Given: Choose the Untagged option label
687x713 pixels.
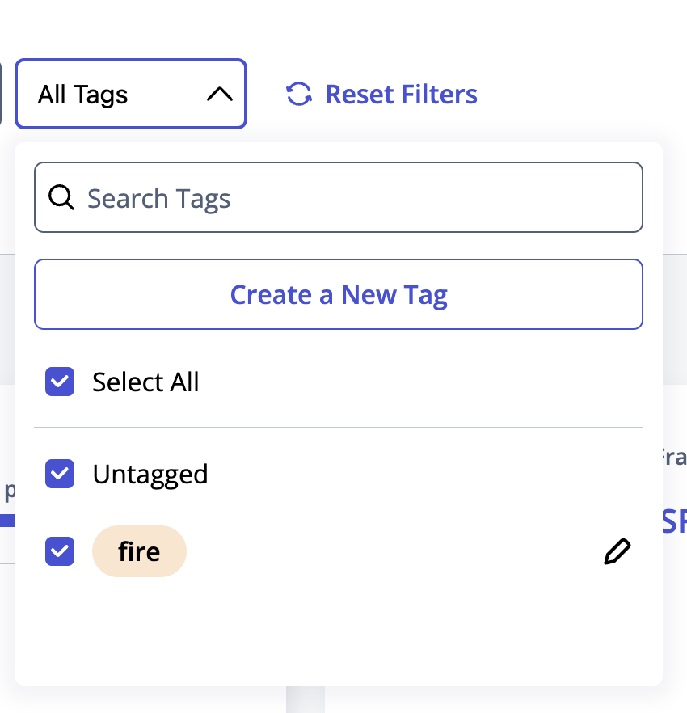Looking at the screenshot, I should tap(150, 475).
